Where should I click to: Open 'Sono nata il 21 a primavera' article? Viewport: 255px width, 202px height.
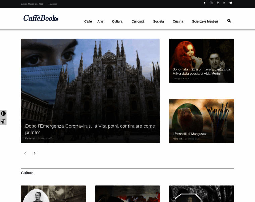pos(201,71)
